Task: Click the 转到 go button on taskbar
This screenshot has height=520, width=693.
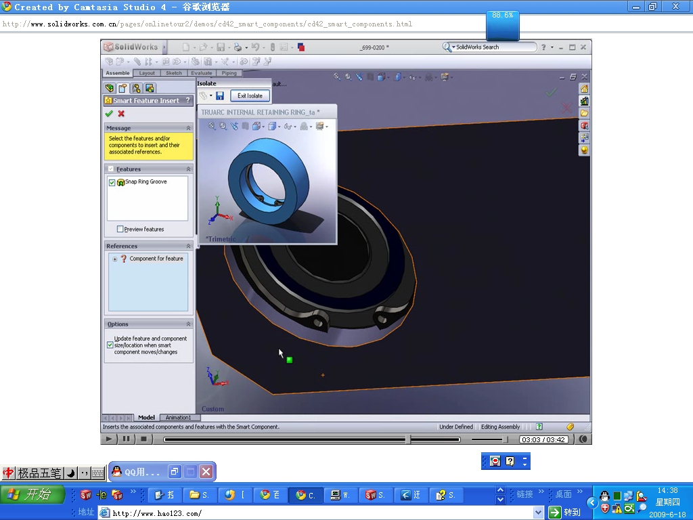Action: pyautogui.click(x=564, y=513)
